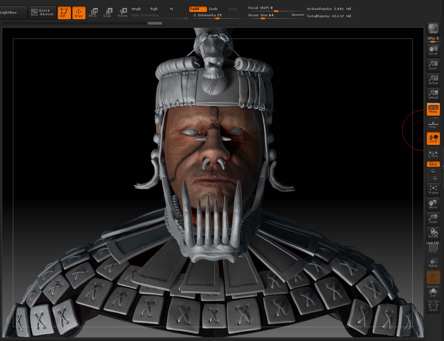Click the Actual size icon
Image resolution: width=444 pixels, height=341 pixels.
pyautogui.click(x=433, y=79)
